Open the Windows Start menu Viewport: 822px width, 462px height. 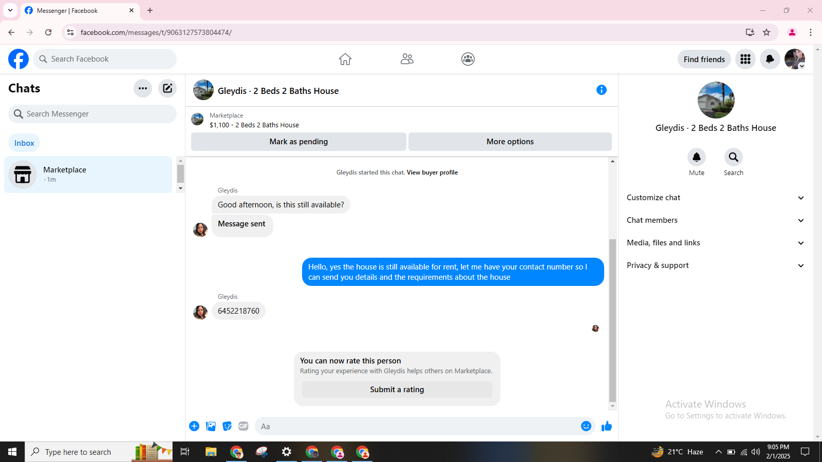pos(12,452)
